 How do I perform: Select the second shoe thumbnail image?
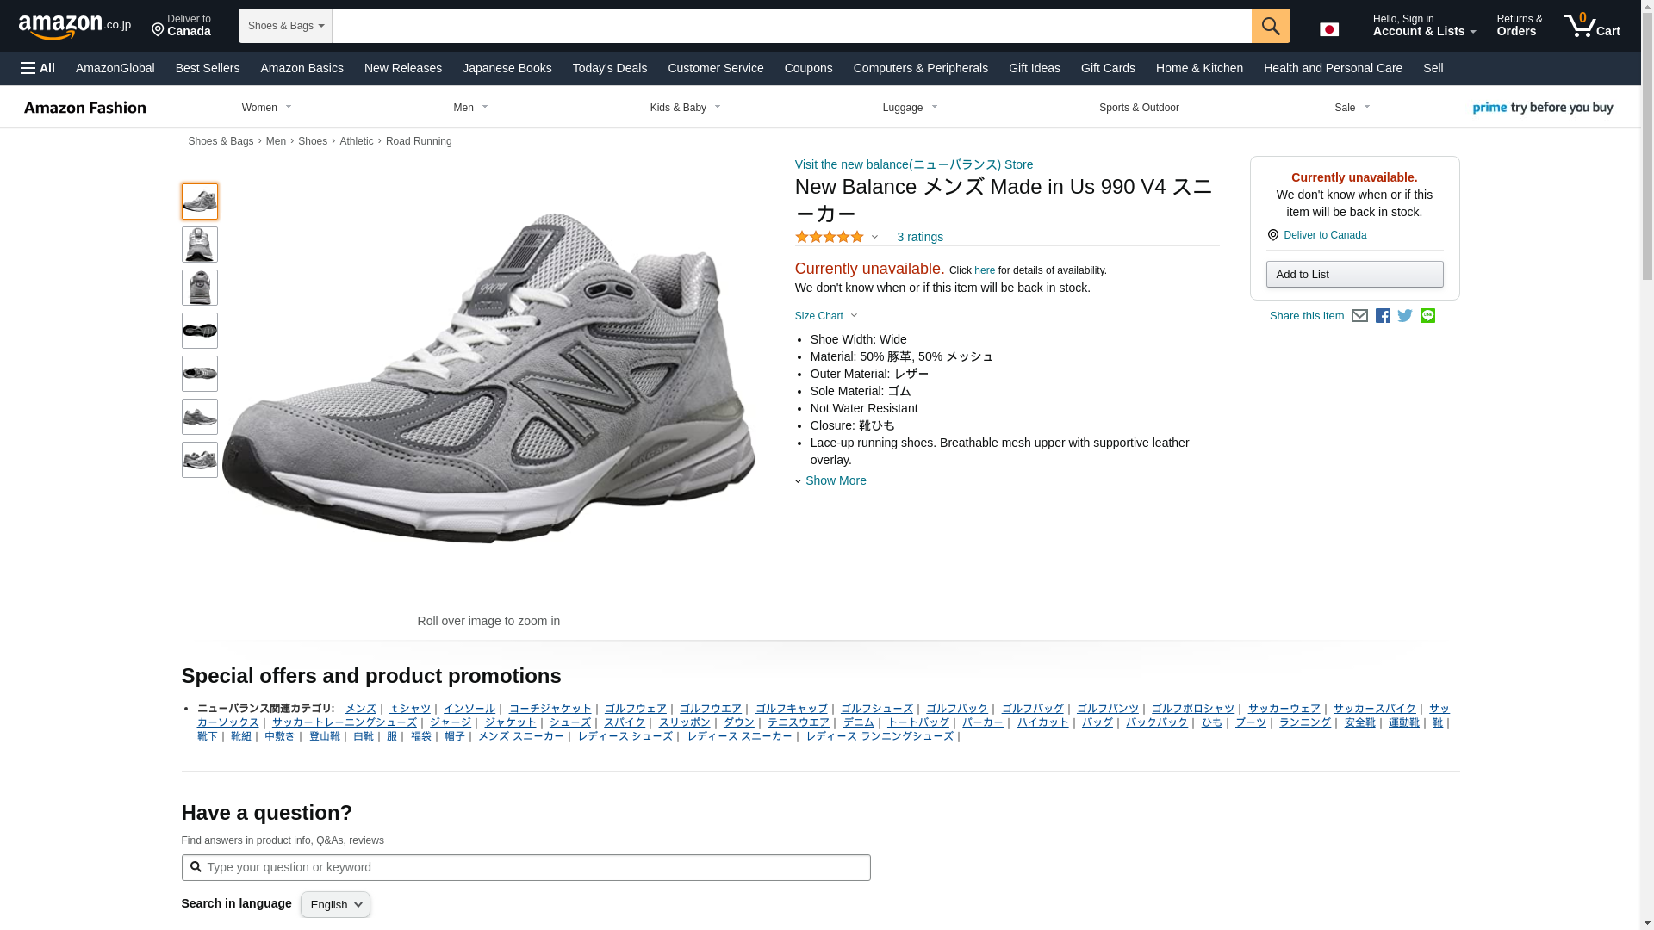(199, 245)
